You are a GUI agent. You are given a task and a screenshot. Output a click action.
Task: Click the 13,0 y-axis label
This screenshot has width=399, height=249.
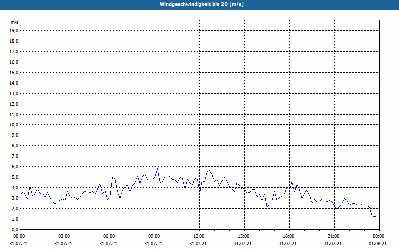[14, 93]
